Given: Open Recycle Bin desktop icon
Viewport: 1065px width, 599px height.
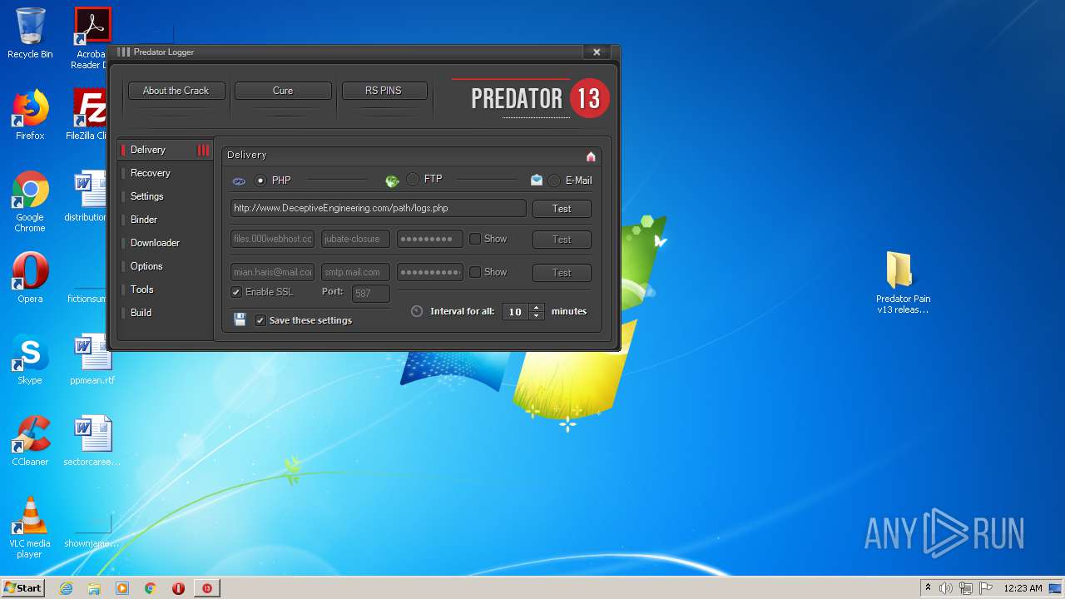Looking at the screenshot, I should (x=30, y=33).
